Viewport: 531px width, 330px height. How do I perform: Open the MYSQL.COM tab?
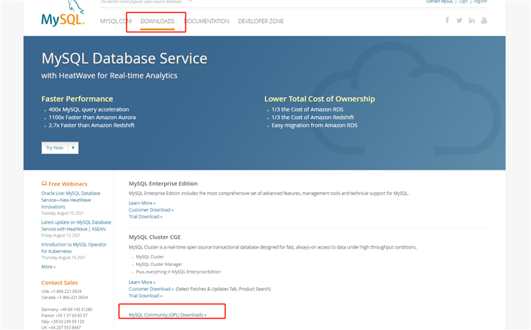click(x=115, y=21)
